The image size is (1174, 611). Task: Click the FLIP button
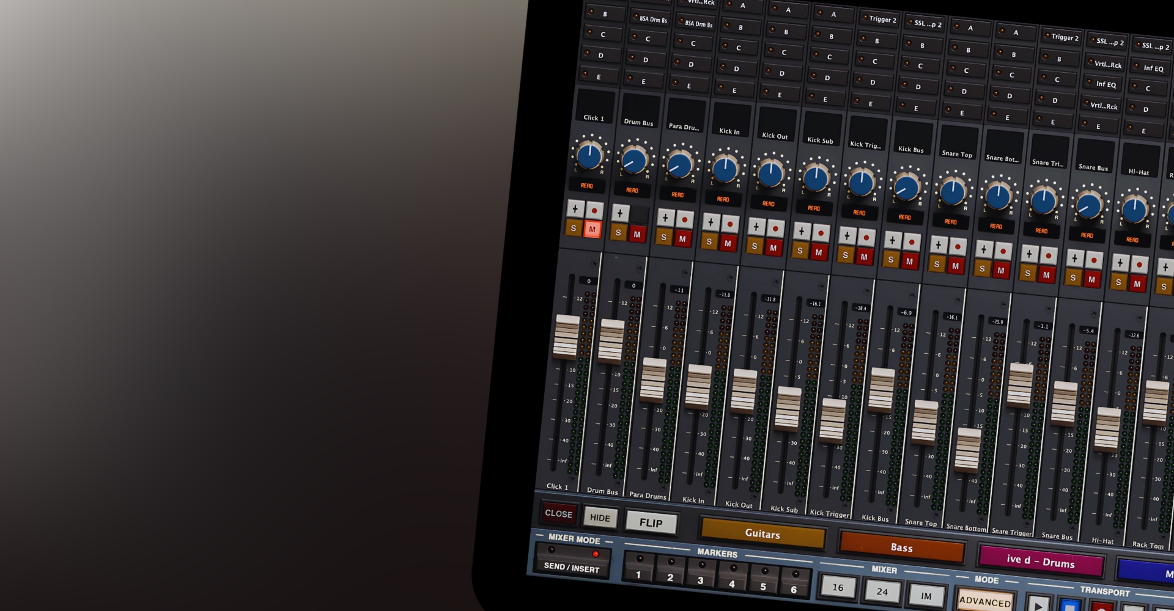tap(652, 523)
